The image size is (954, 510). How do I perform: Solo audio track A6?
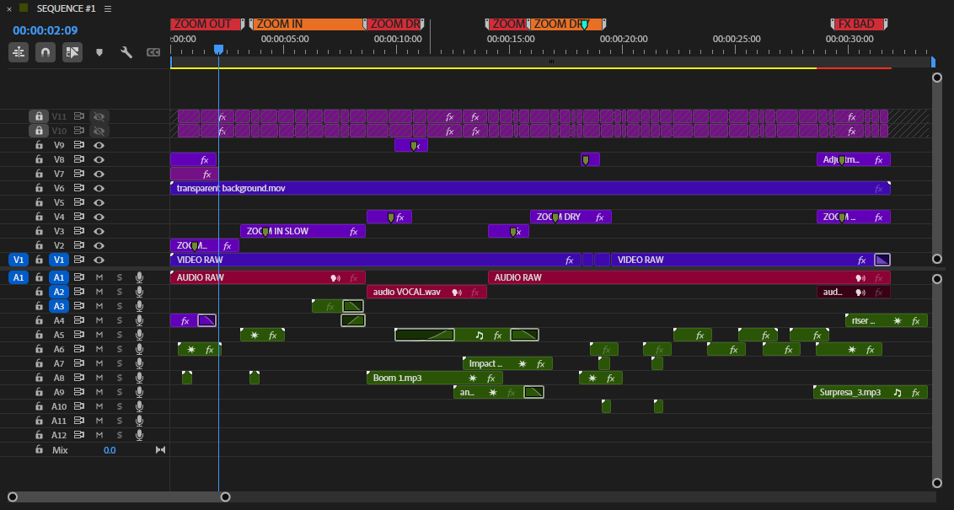(x=120, y=349)
